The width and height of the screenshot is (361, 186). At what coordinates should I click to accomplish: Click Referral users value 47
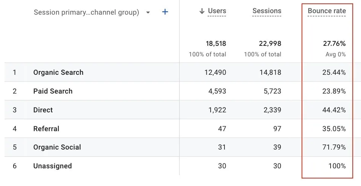pyautogui.click(x=222, y=129)
